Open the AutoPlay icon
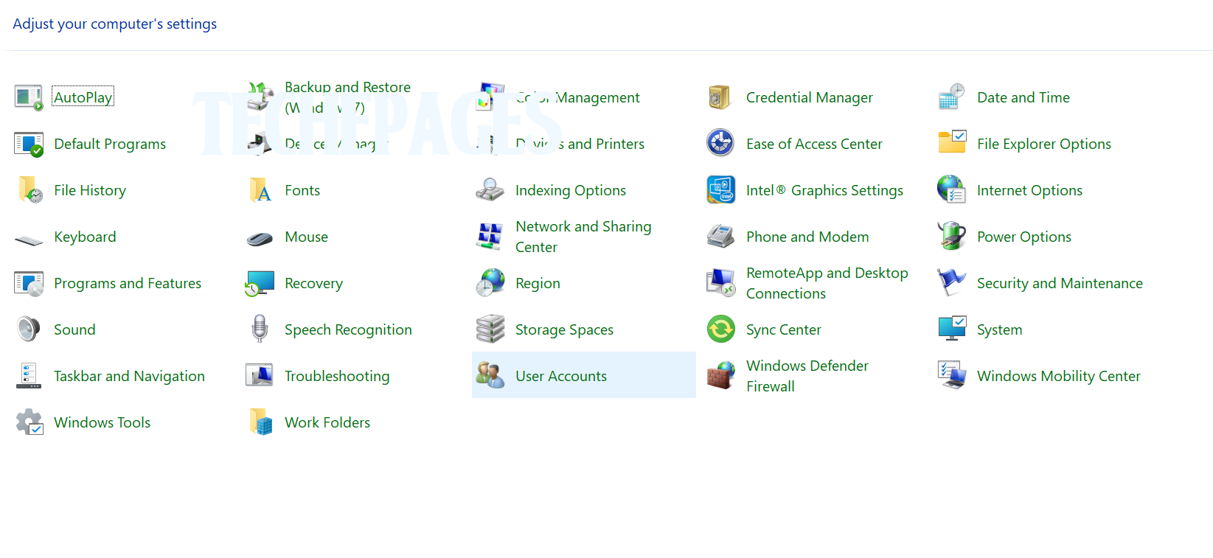 tap(29, 97)
